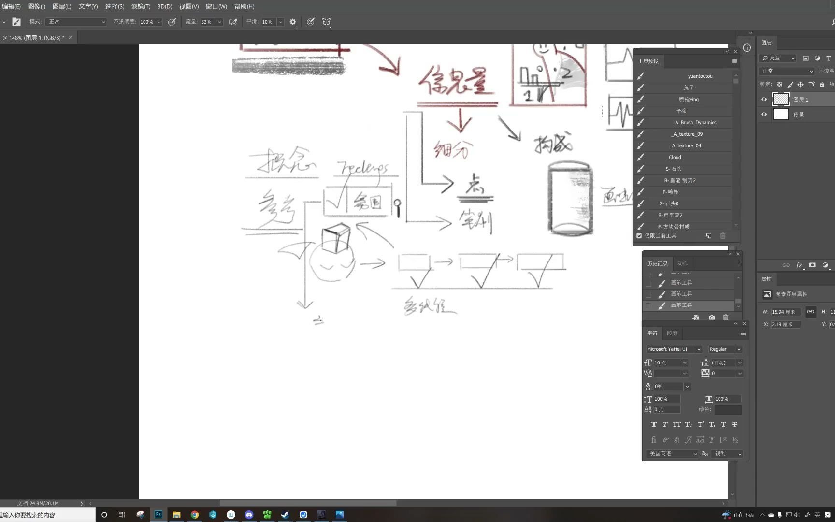Viewport: 835px width, 522px height.
Task: Open opacity 100% dropdown arrow
Action: (158, 22)
